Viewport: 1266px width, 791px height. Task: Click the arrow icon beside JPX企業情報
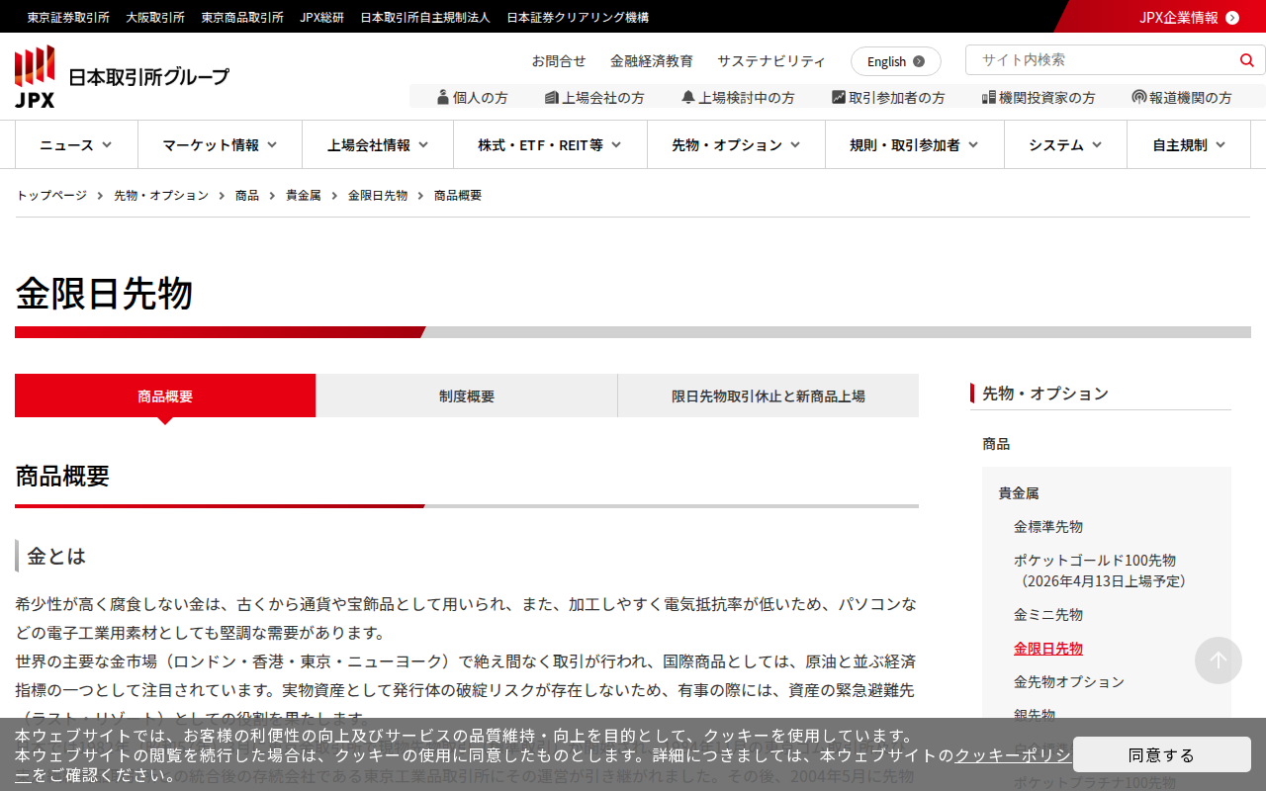[1232, 17]
